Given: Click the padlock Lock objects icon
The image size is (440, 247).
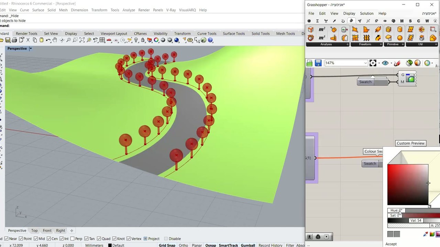Looking at the screenshot, I should (143, 40).
